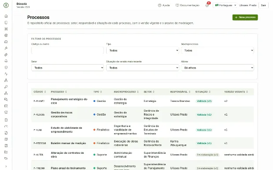Click the notebook icon in sidebar
The image size is (273, 170).
[x=6, y=146]
